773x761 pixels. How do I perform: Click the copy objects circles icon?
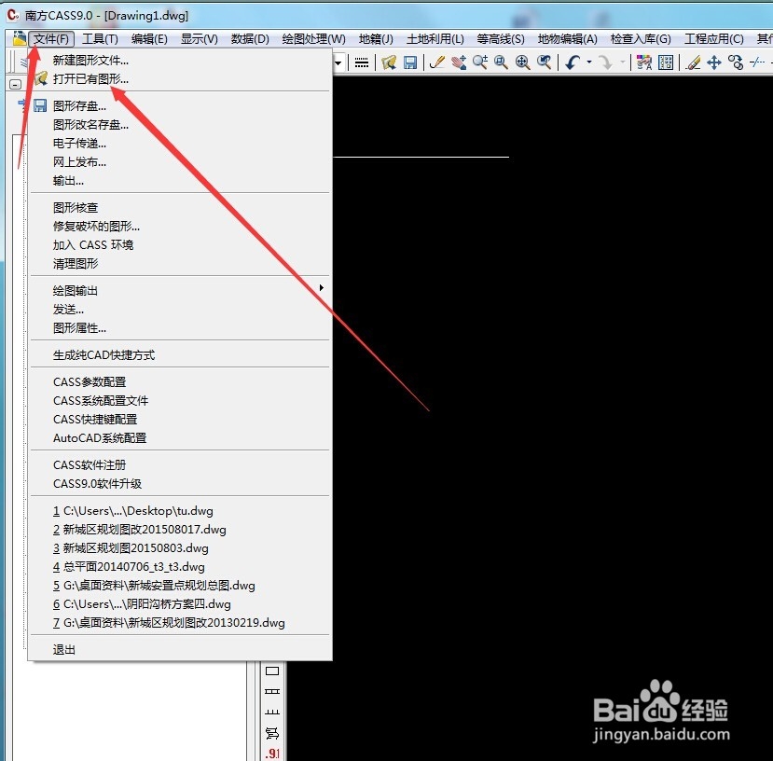[736, 62]
